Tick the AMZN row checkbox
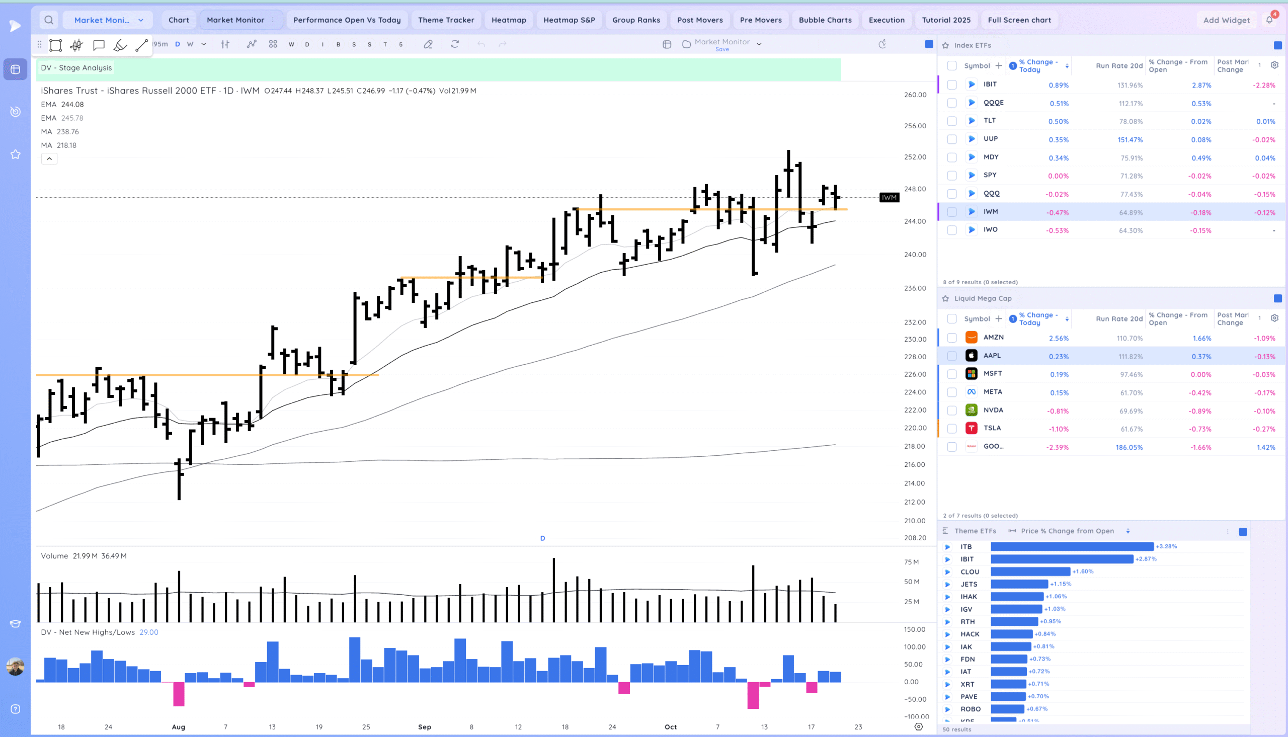Viewport: 1288px width, 737px height. click(x=952, y=338)
